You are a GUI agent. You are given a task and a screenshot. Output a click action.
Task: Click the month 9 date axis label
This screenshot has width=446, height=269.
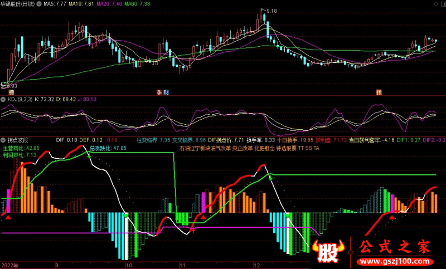click(x=57, y=266)
